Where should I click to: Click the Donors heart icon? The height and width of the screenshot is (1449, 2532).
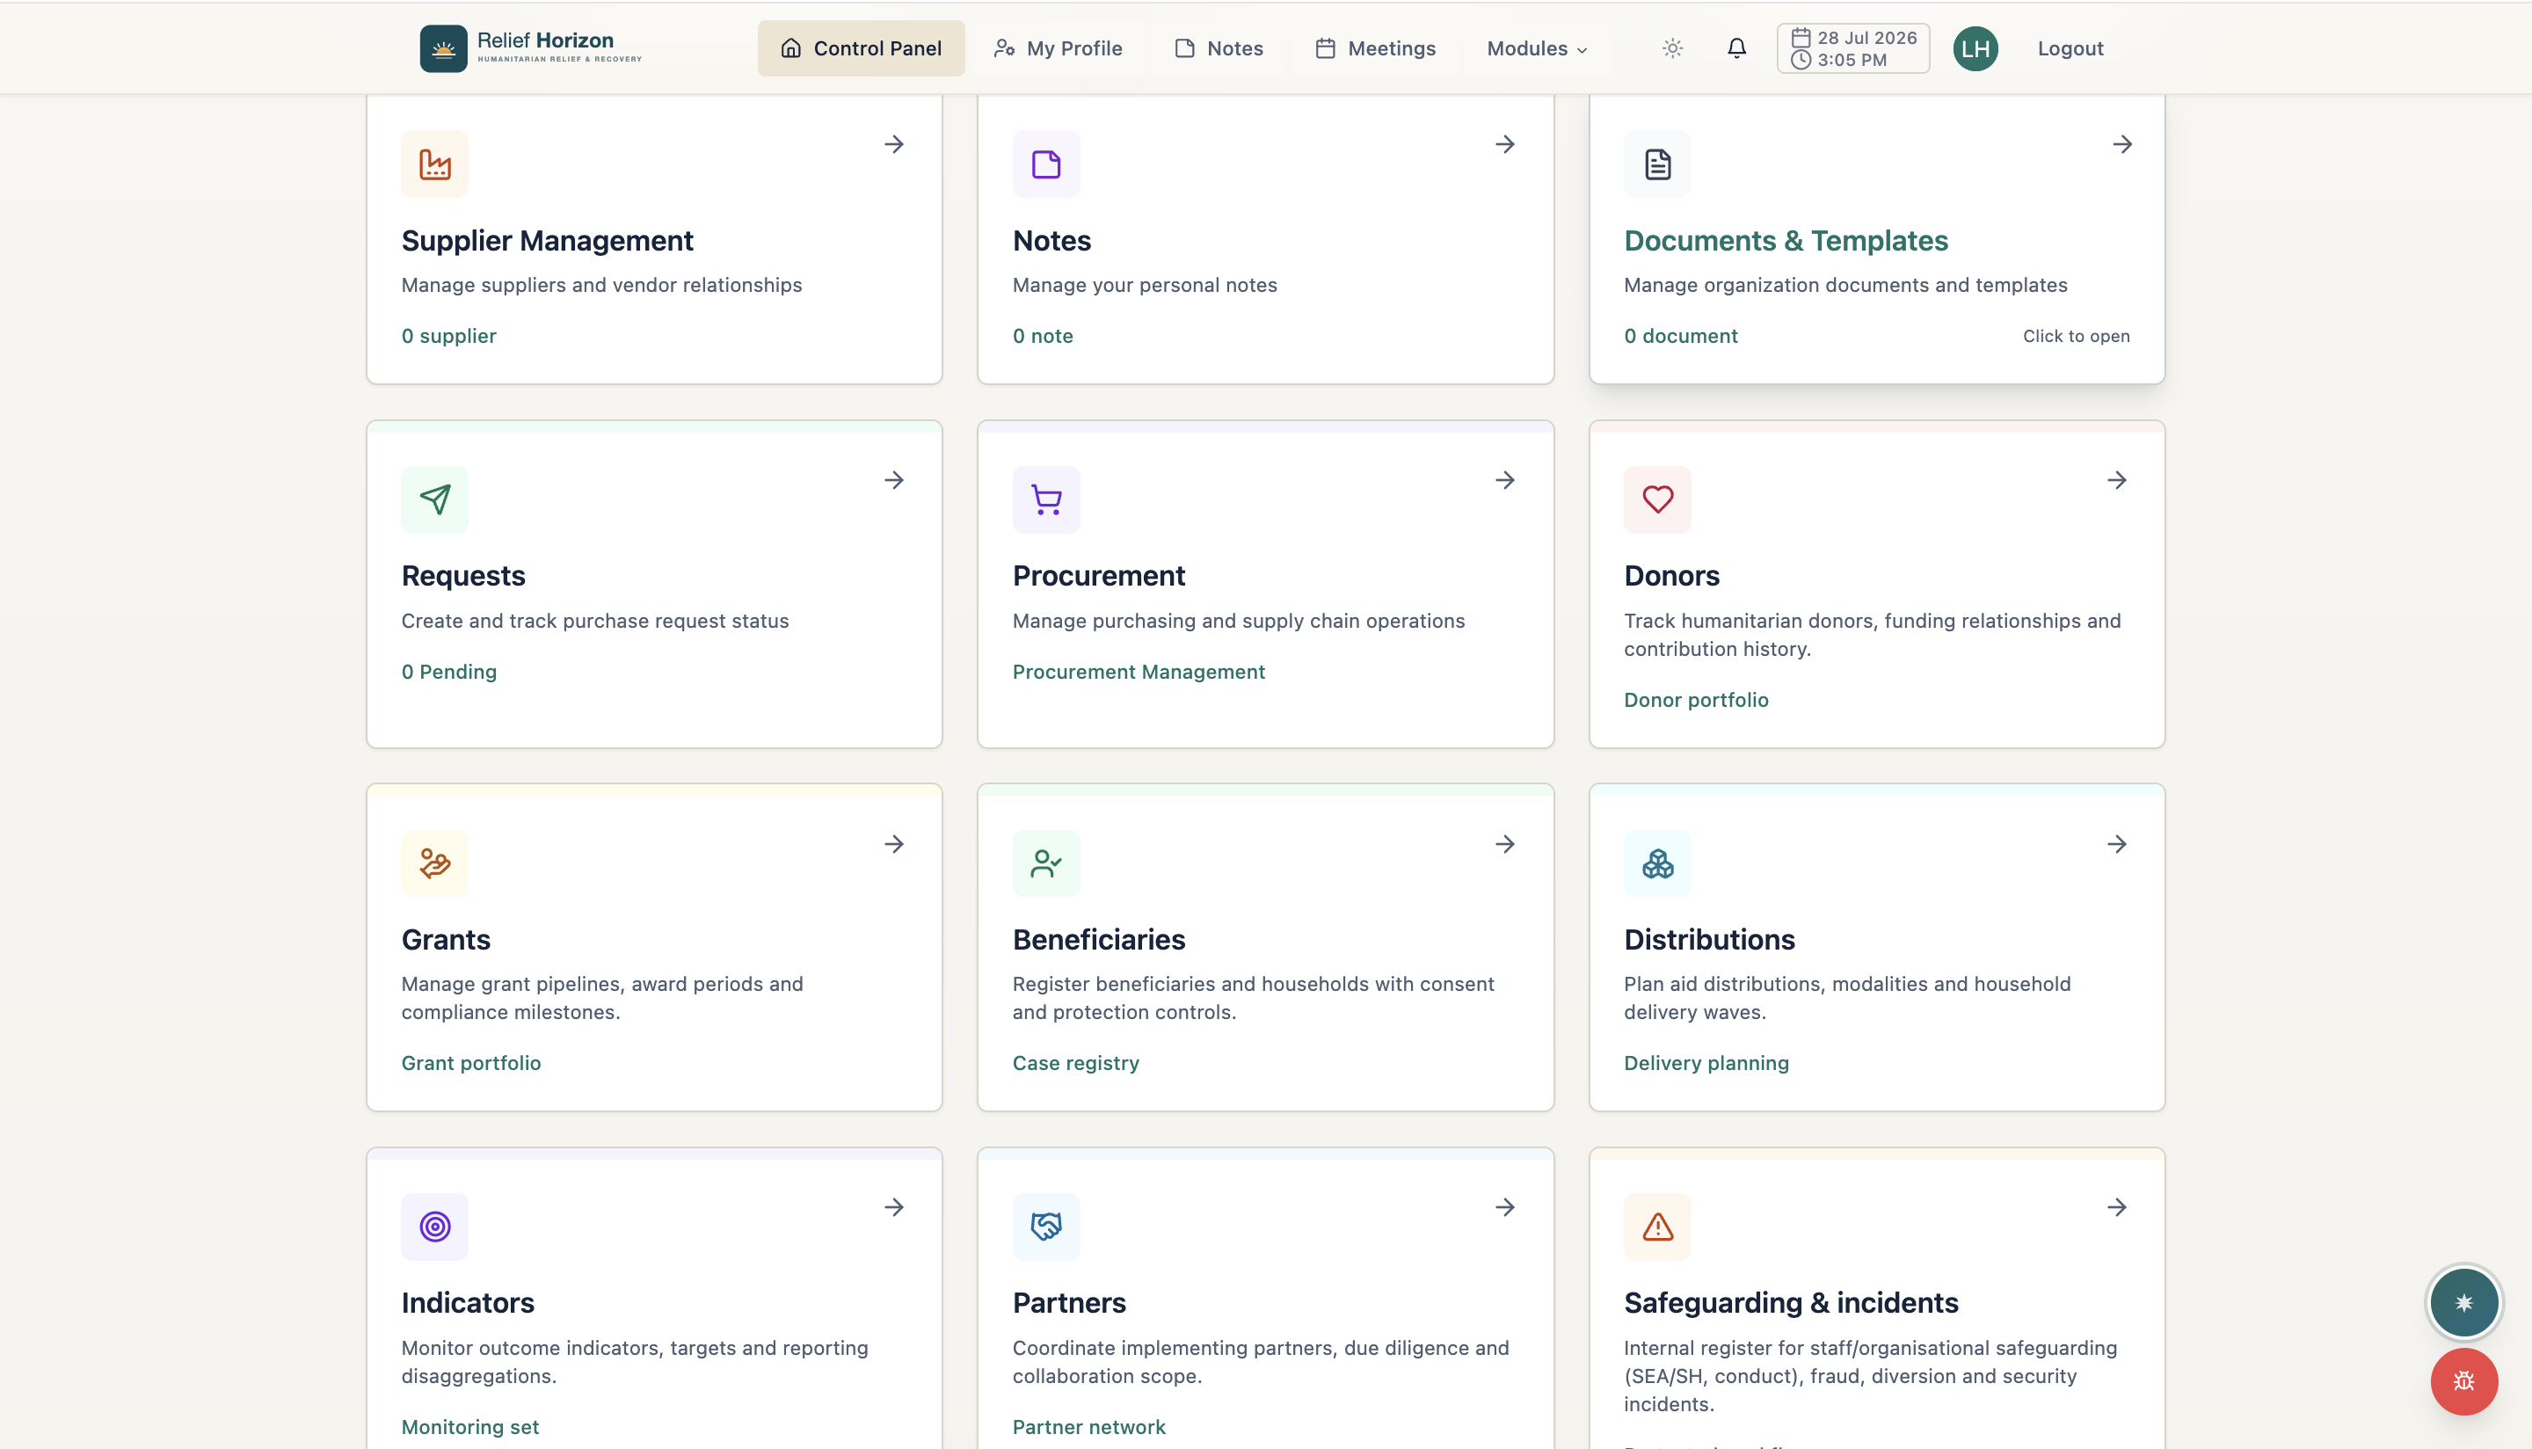point(1657,499)
